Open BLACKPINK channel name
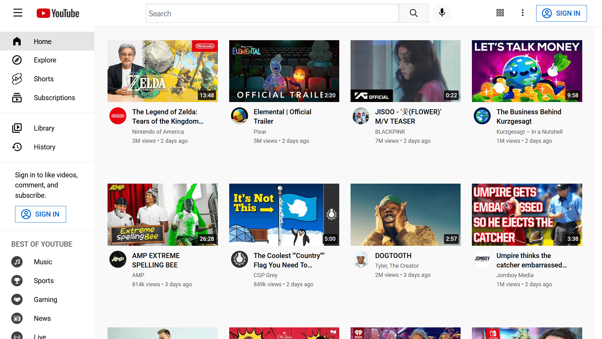 [390, 132]
